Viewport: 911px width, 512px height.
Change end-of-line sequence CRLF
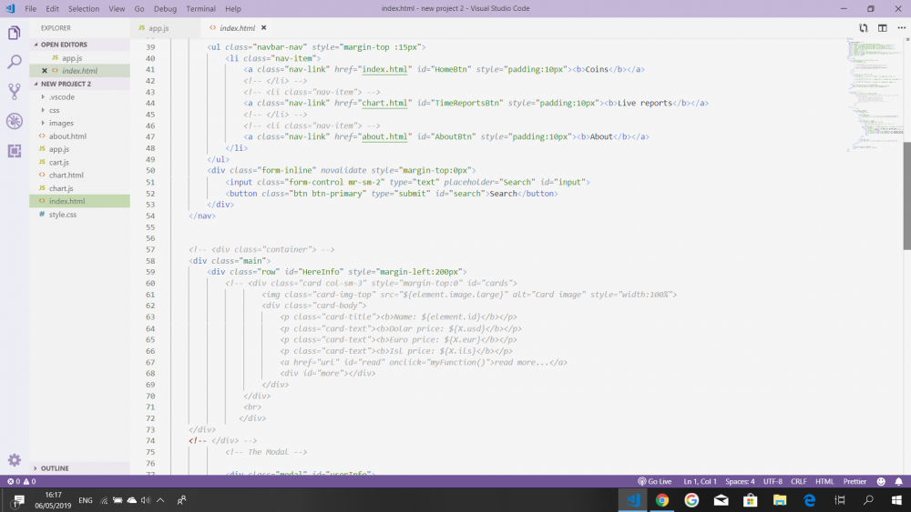point(798,482)
